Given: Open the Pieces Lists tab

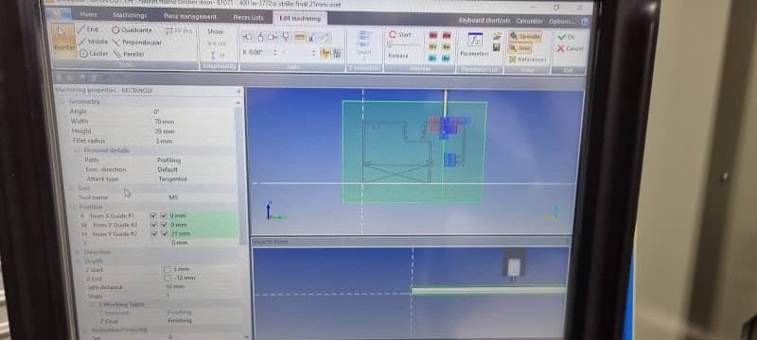Looking at the screenshot, I should coord(248,17).
